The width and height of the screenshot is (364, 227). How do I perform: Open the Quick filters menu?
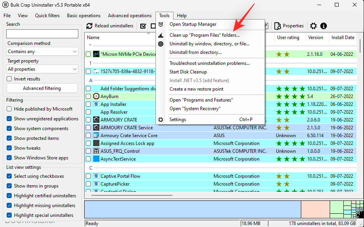click(48, 16)
